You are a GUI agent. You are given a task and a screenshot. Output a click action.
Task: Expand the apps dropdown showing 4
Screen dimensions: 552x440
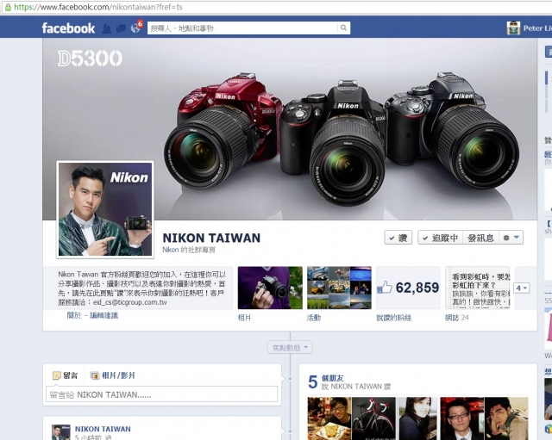[521, 288]
